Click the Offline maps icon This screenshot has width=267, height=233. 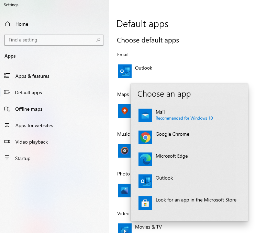click(7, 109)
